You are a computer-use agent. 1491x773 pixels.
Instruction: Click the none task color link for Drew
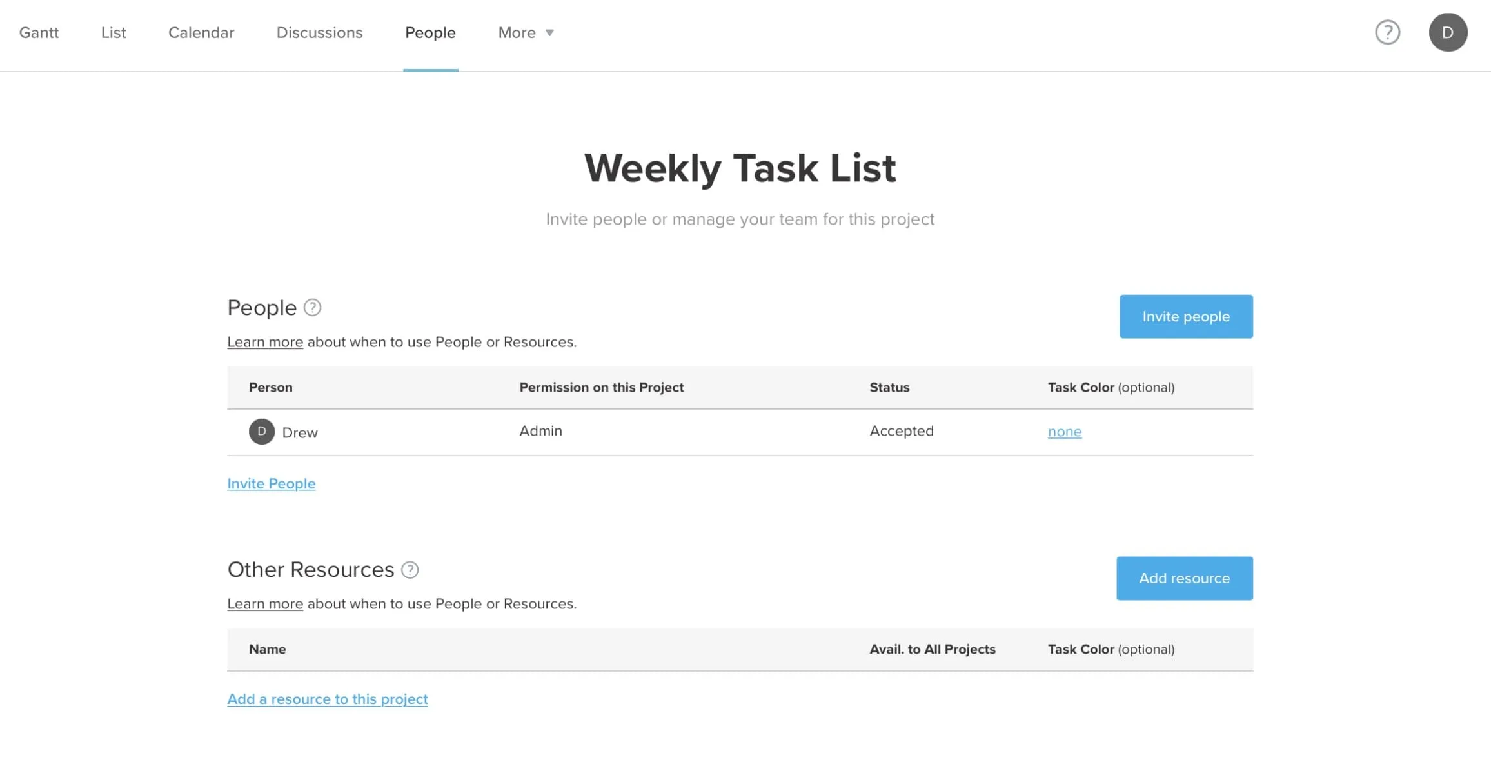click(x=1064, y=431)
